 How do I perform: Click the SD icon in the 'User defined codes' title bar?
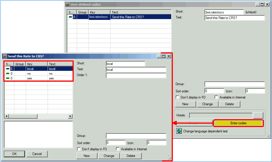pyautogui.click(x=68, y=4)
